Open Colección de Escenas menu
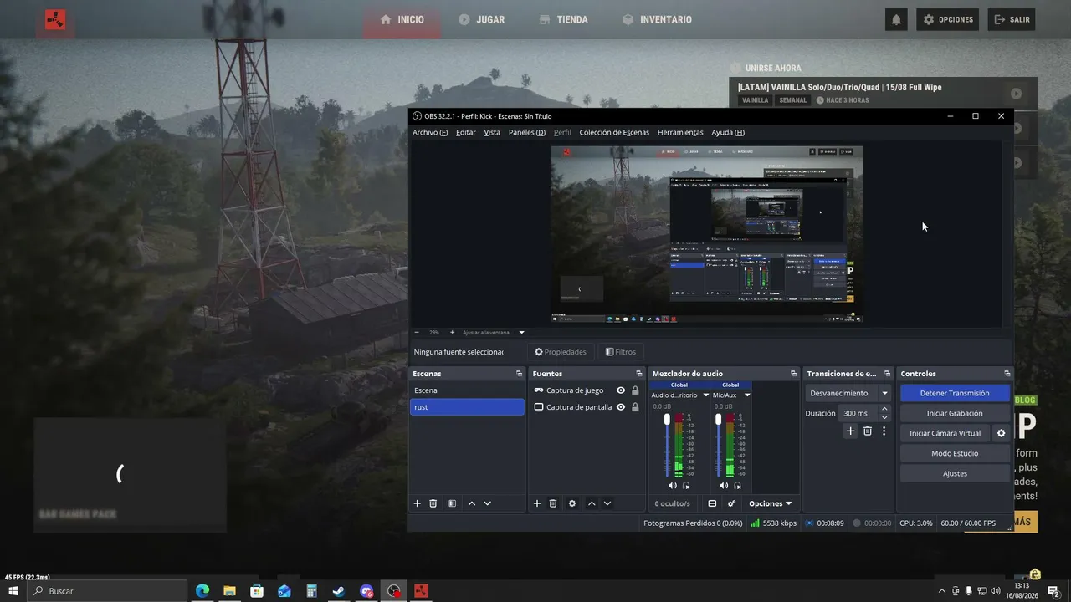The height and width of the screenshot is (602, 1071). pos(614,132)
